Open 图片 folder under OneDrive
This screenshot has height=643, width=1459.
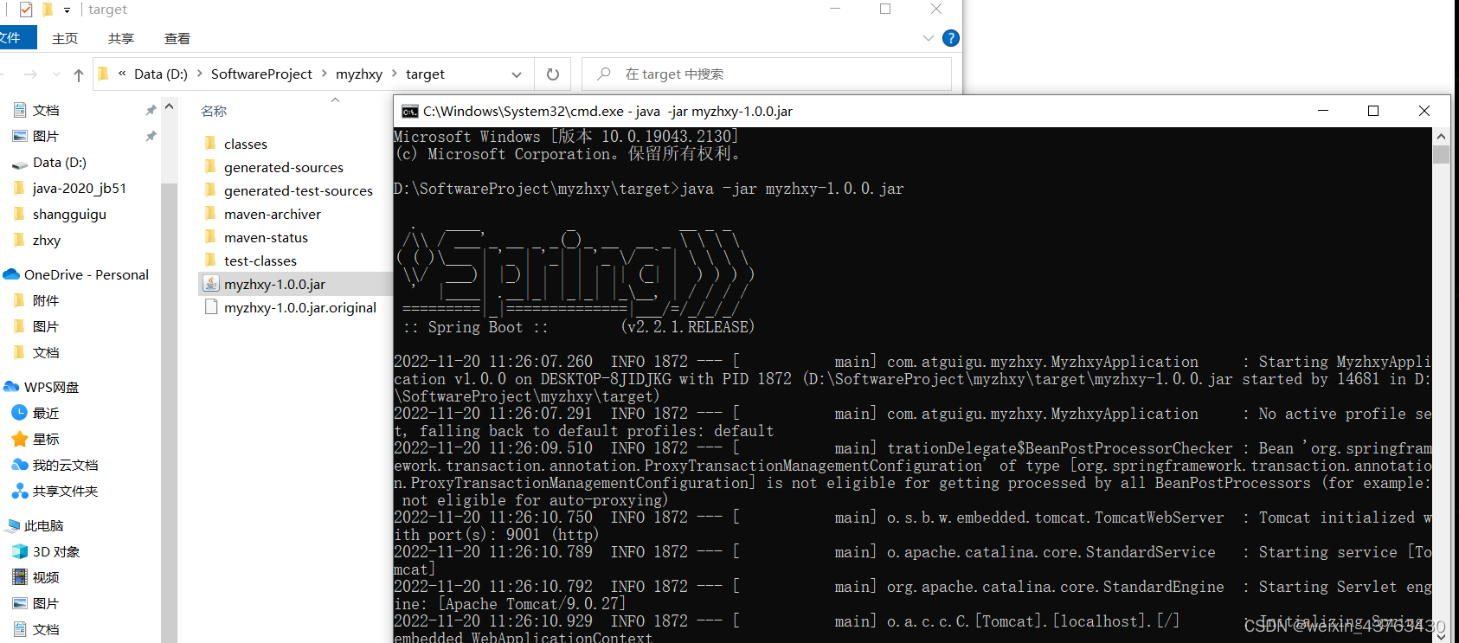click(x=46, y=326)
